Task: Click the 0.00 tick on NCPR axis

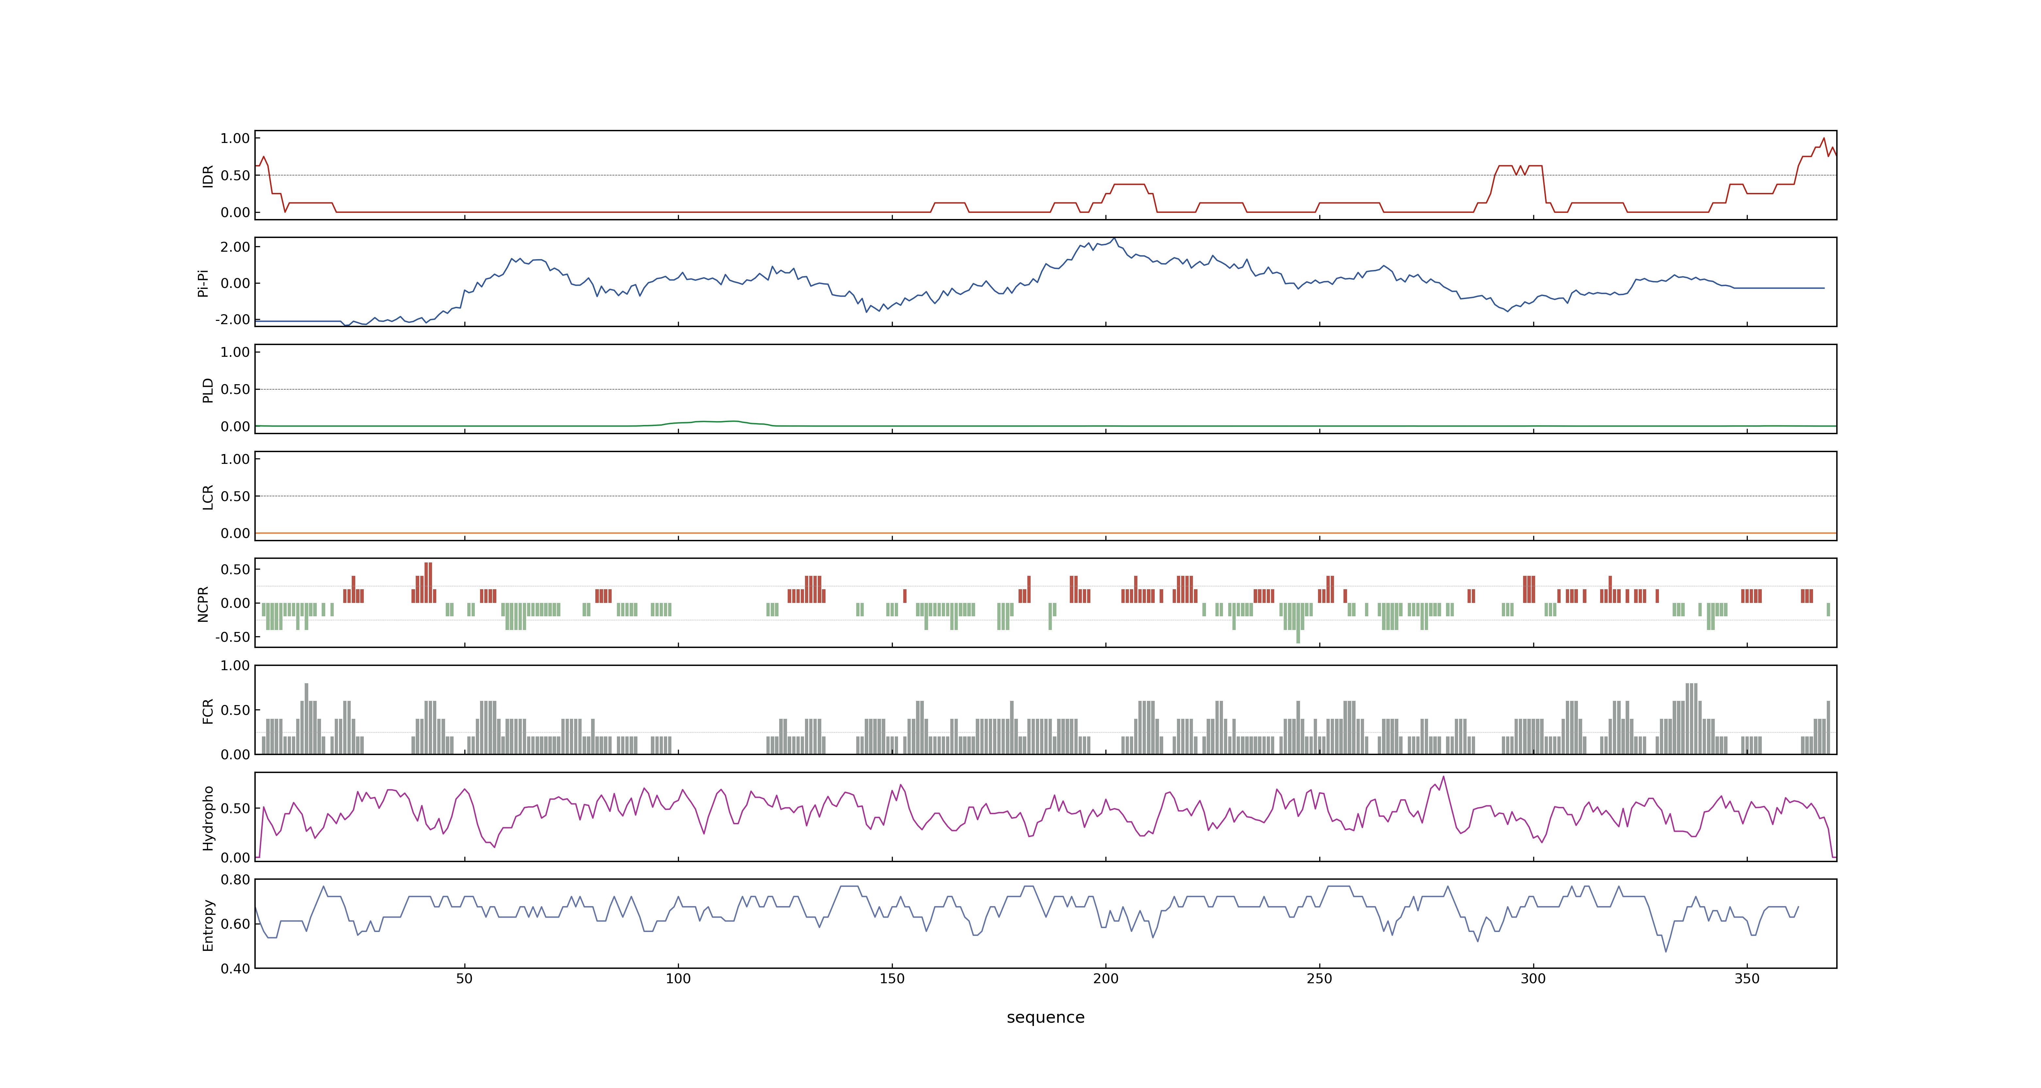Action: click(235, 603)
